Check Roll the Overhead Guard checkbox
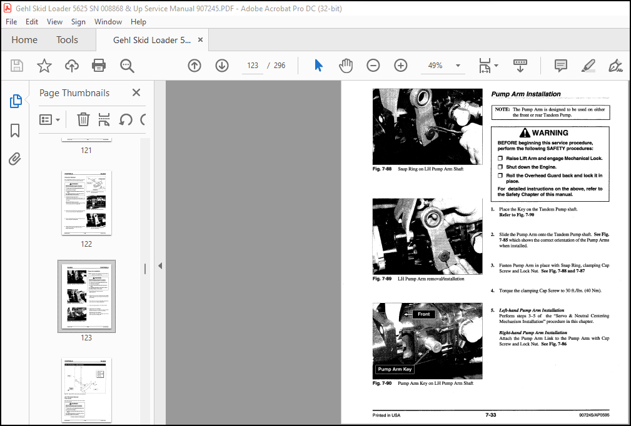This screenshot has height=426, width=631. tap(500, 176)
